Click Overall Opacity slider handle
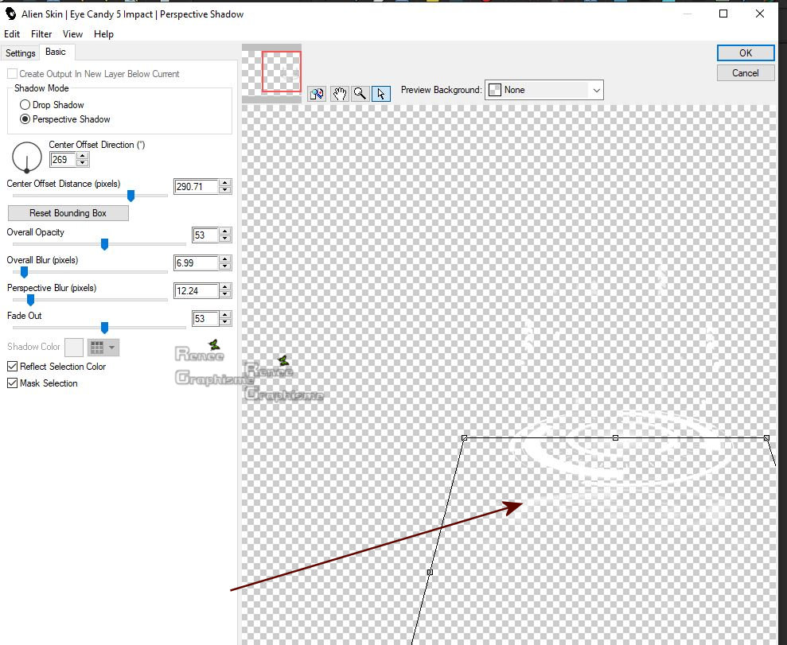This screenshot has height=645, width=787. pos(104,244)
